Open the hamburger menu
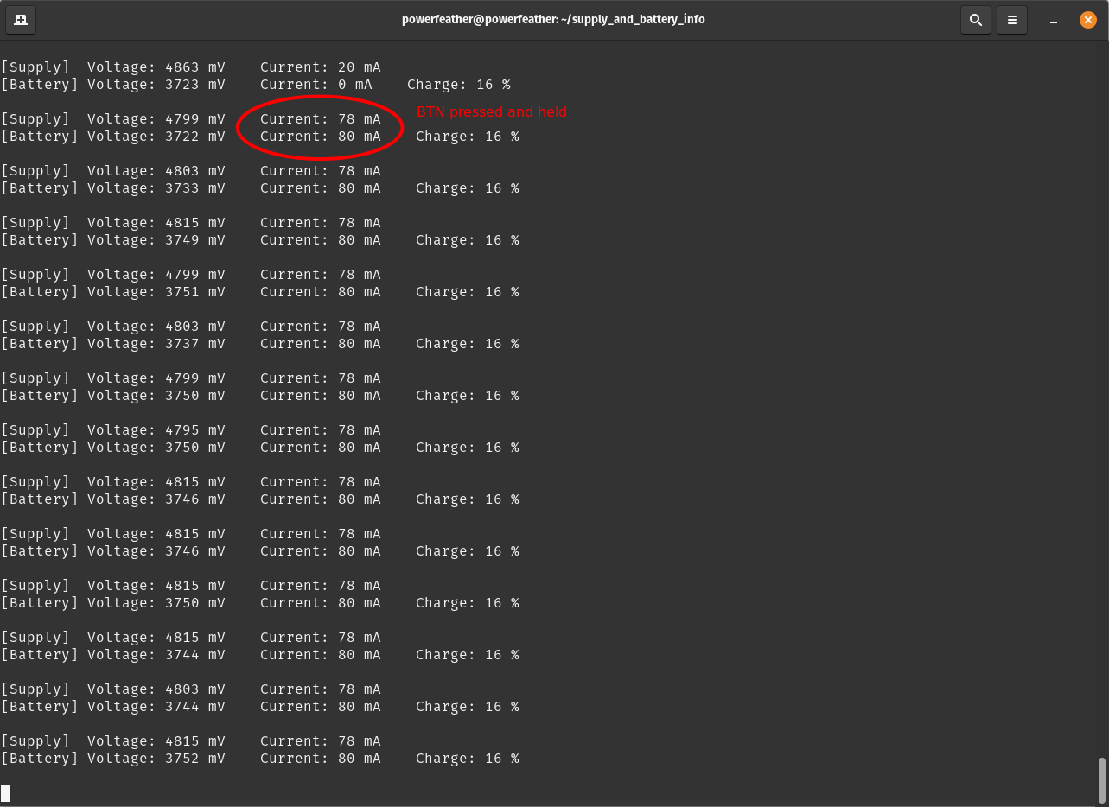The image size is (1109, 807). coord(1012,20)
